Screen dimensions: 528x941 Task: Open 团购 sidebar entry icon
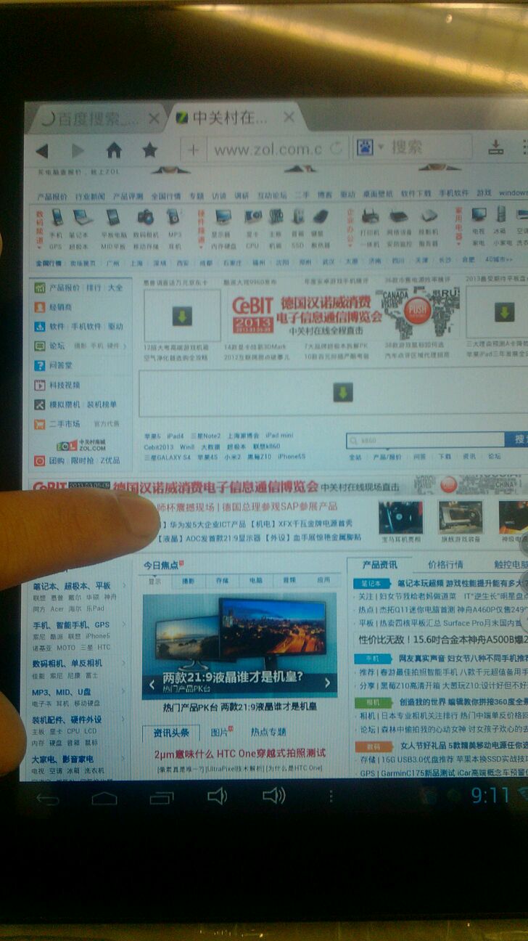(x=39, y=461)
